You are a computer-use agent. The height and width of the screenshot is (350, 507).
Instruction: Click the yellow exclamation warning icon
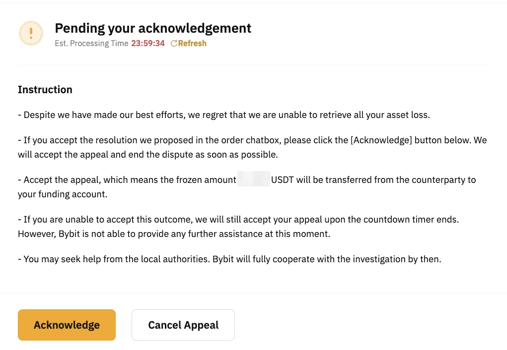click(x=31, y=33)
